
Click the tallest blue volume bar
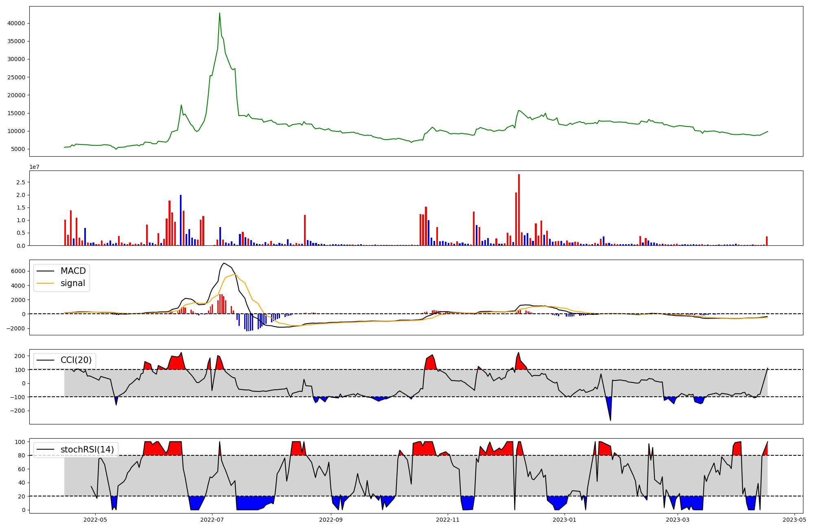(181, 220)
